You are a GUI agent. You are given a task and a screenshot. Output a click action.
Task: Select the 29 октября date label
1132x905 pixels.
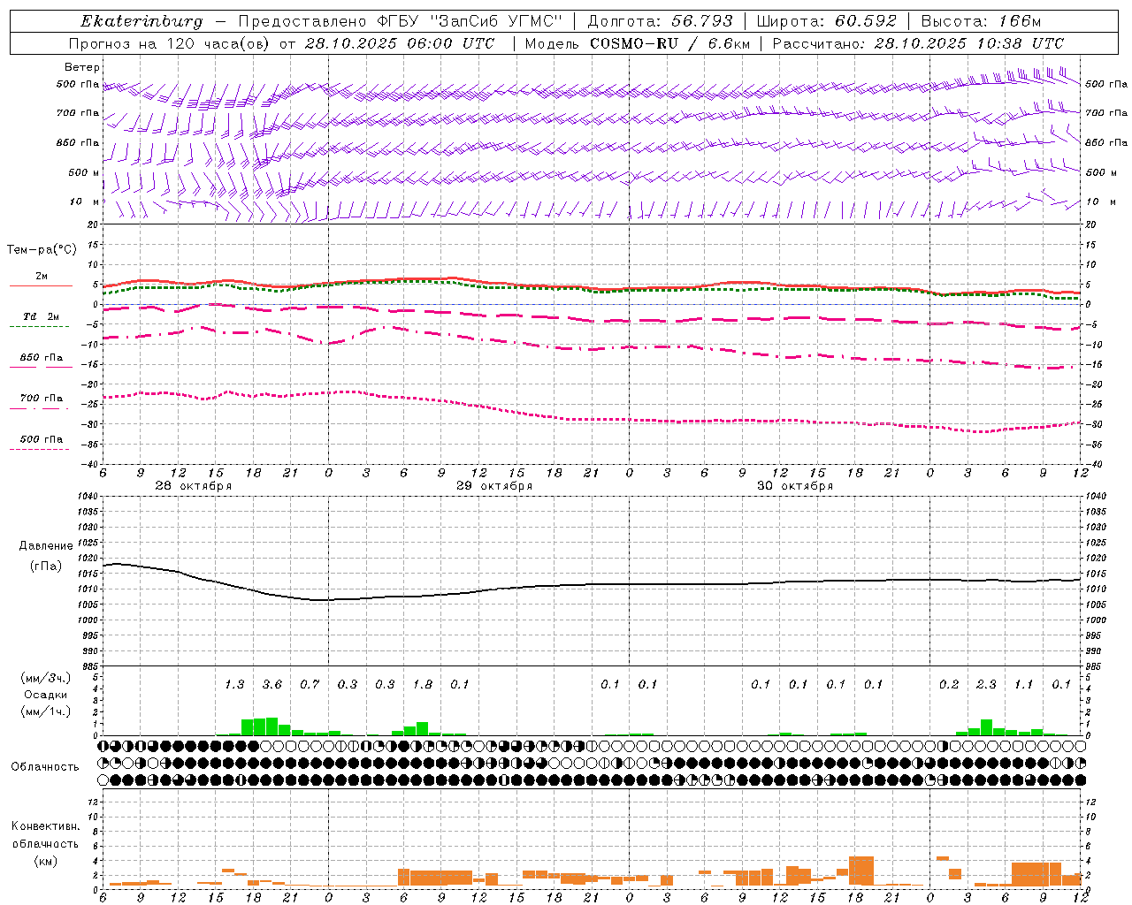(494, 486)
